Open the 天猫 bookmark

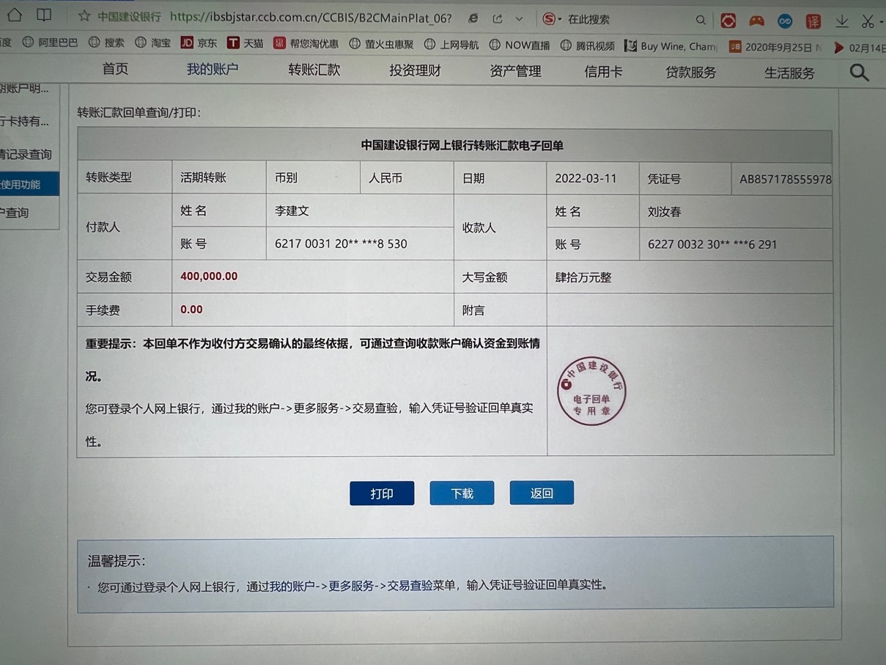[x=245, y=43]
